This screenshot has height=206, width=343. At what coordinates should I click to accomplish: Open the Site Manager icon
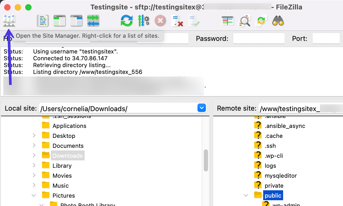(9, 21)
